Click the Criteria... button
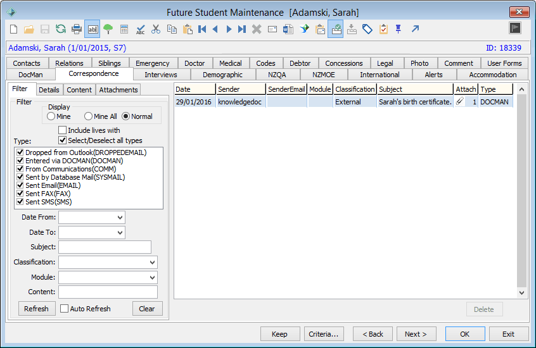The width and height of the screenshot is (536, 348). pyautogui.click(x=324, y=334)
